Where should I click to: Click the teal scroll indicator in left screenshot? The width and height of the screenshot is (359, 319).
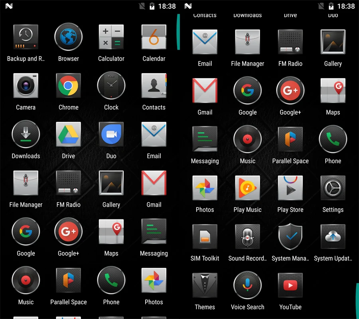pyautogui.click(x=178, y=32)
